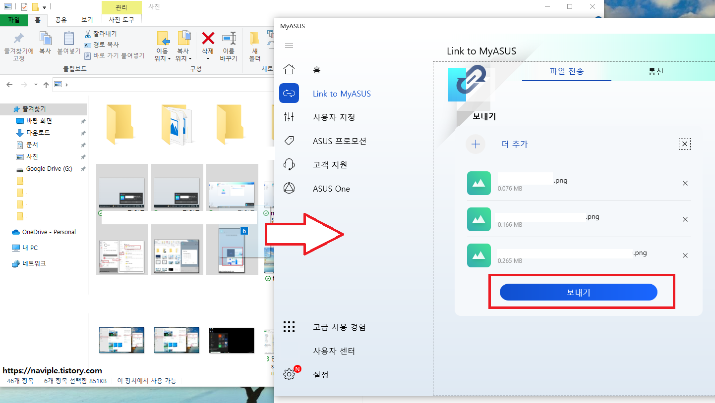
Task: Click 바로 가기 붙여넣기 in Explorer ribbon
Action: coord(114,55)
